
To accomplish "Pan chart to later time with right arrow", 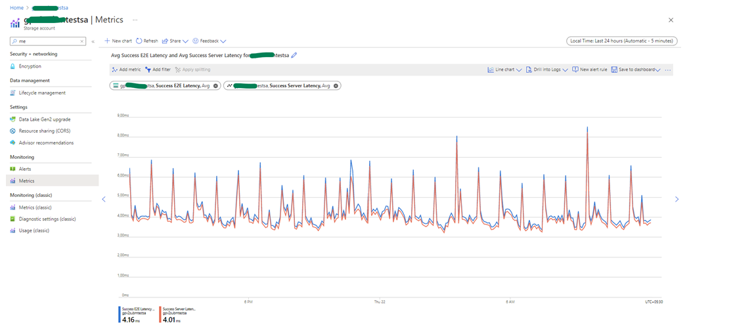I will [677, 199].
